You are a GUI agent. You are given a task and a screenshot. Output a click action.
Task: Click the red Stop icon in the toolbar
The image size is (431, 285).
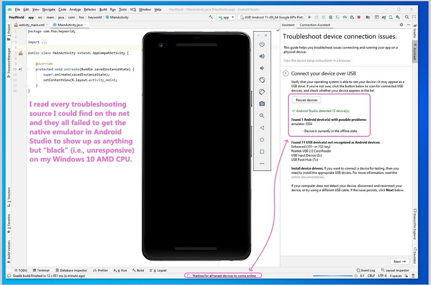pos(359,17)
